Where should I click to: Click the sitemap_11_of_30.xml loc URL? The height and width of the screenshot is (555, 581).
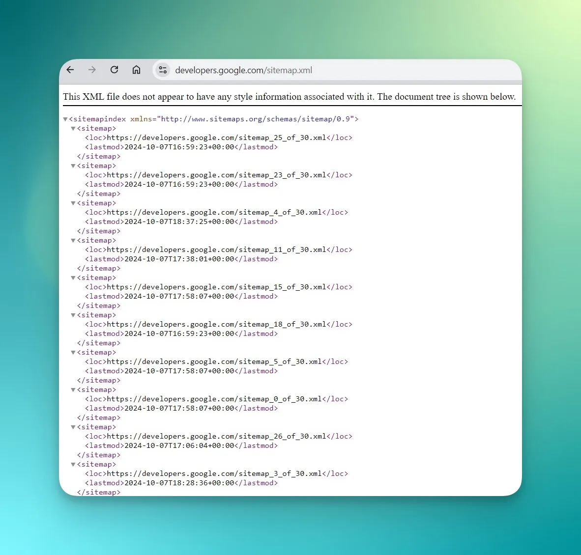[216, 250]
